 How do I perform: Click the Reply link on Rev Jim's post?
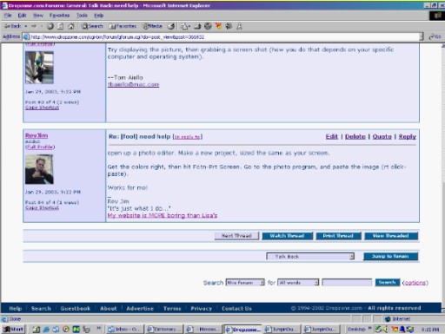(407, 136)
